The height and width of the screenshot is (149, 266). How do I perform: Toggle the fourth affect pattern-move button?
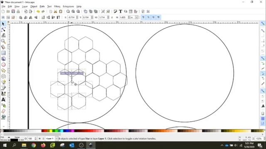(x=158, y=17)
